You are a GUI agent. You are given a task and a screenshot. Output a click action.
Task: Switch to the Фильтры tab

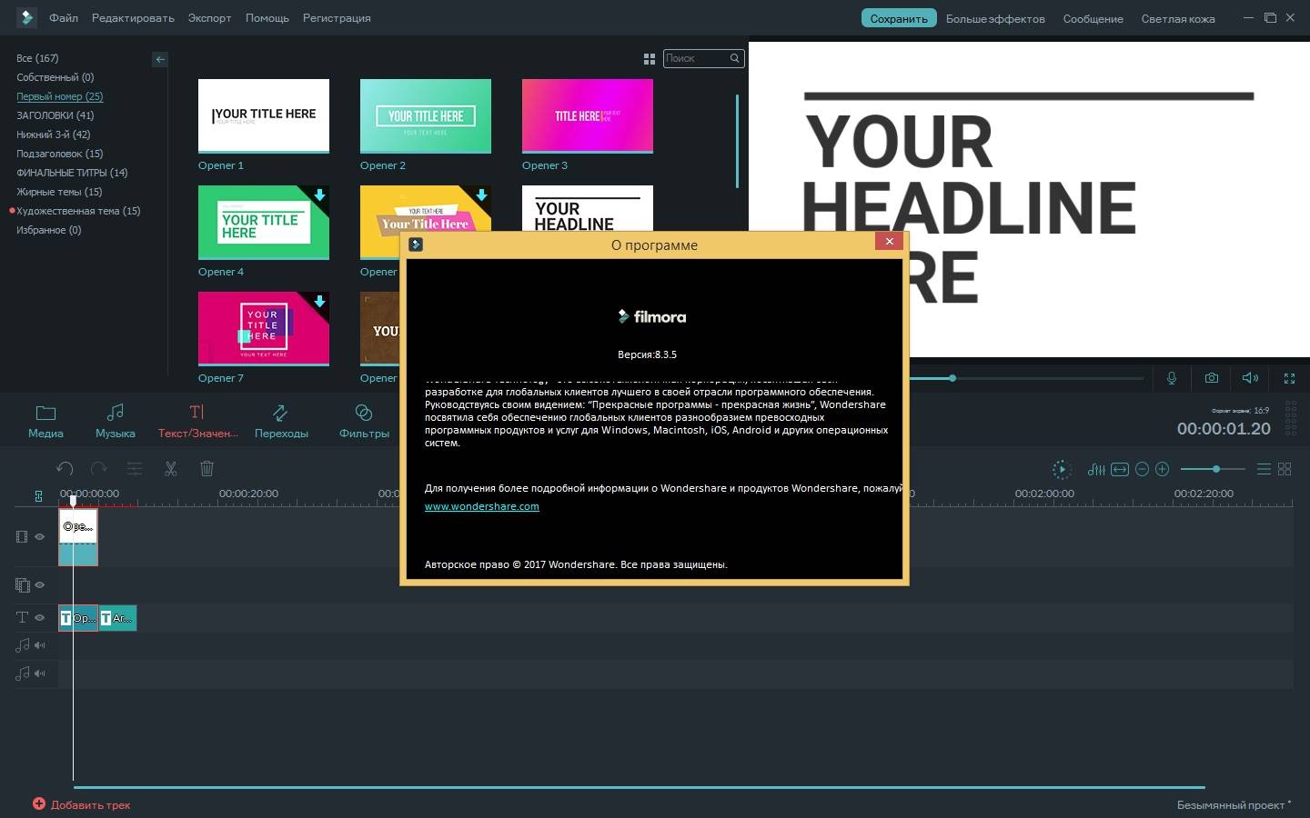[364, 422]
